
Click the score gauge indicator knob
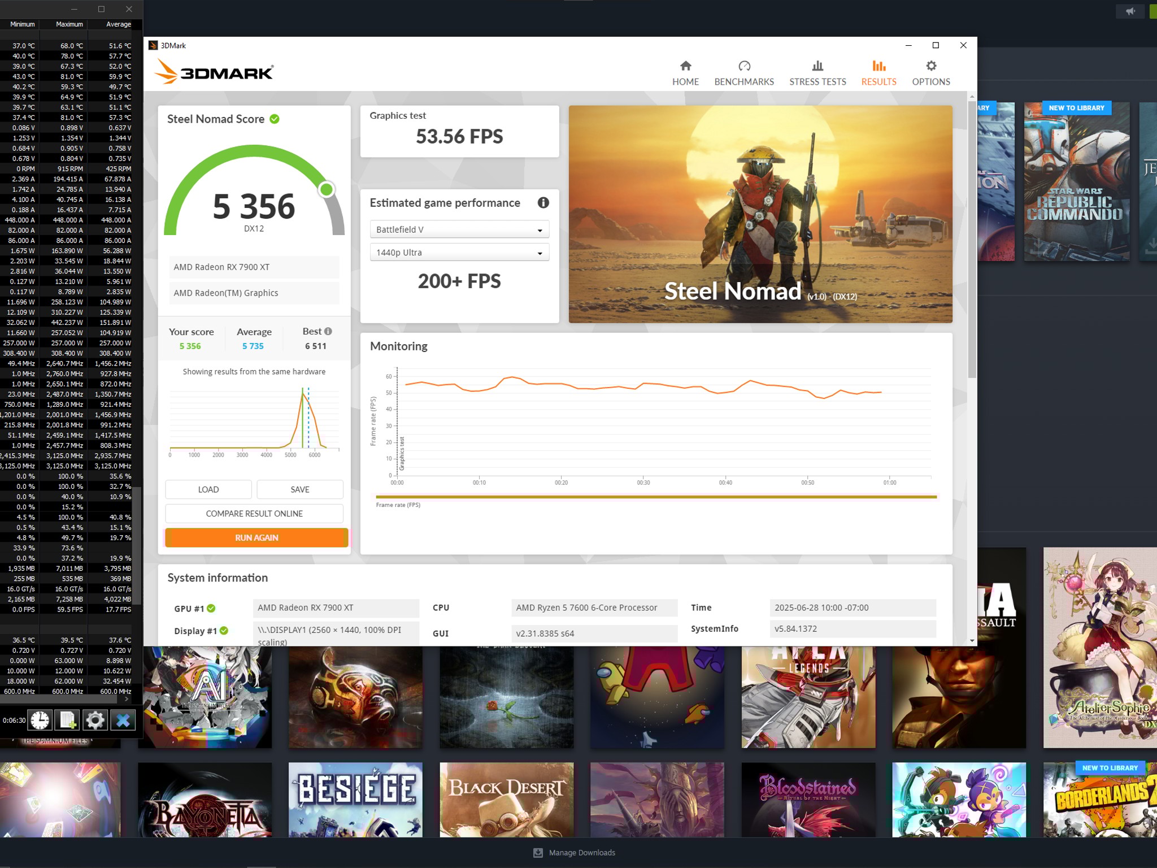click(326, 189)
